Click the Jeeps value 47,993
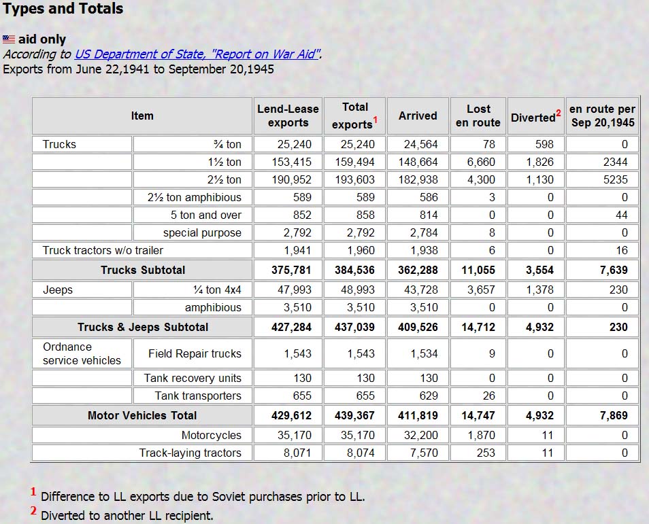The width and height of the screenshot is (649, 524). pyautogui.click(x=295, y=290)
